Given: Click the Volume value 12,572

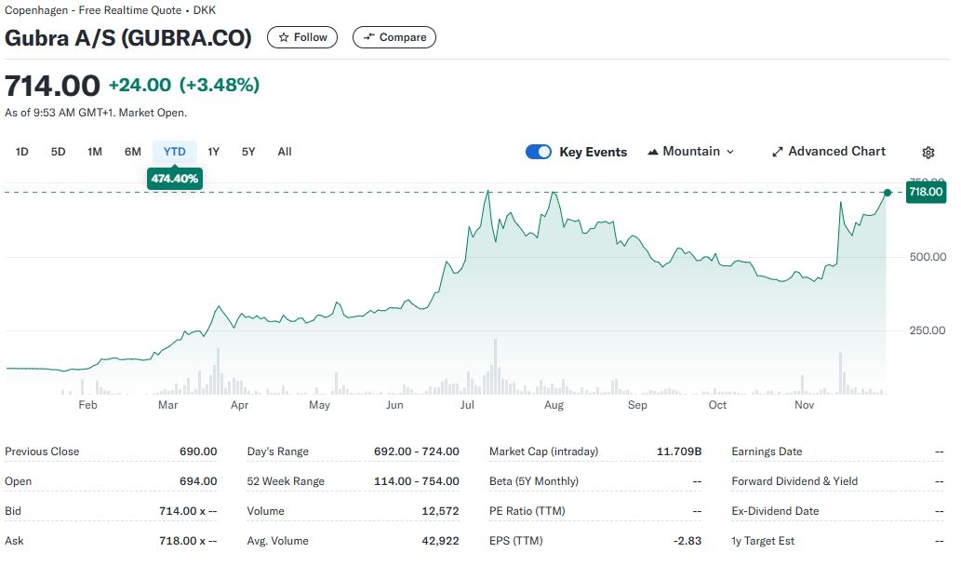Looking at the screenshot, I should click(440, 511).
